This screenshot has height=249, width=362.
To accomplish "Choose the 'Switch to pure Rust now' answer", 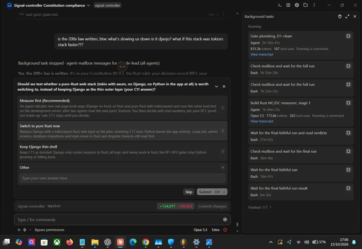I will point(122,131).
